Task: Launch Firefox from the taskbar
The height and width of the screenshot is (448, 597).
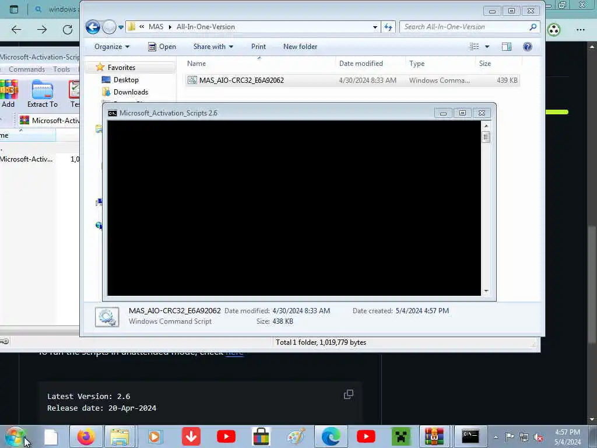Action: [86, 436]
